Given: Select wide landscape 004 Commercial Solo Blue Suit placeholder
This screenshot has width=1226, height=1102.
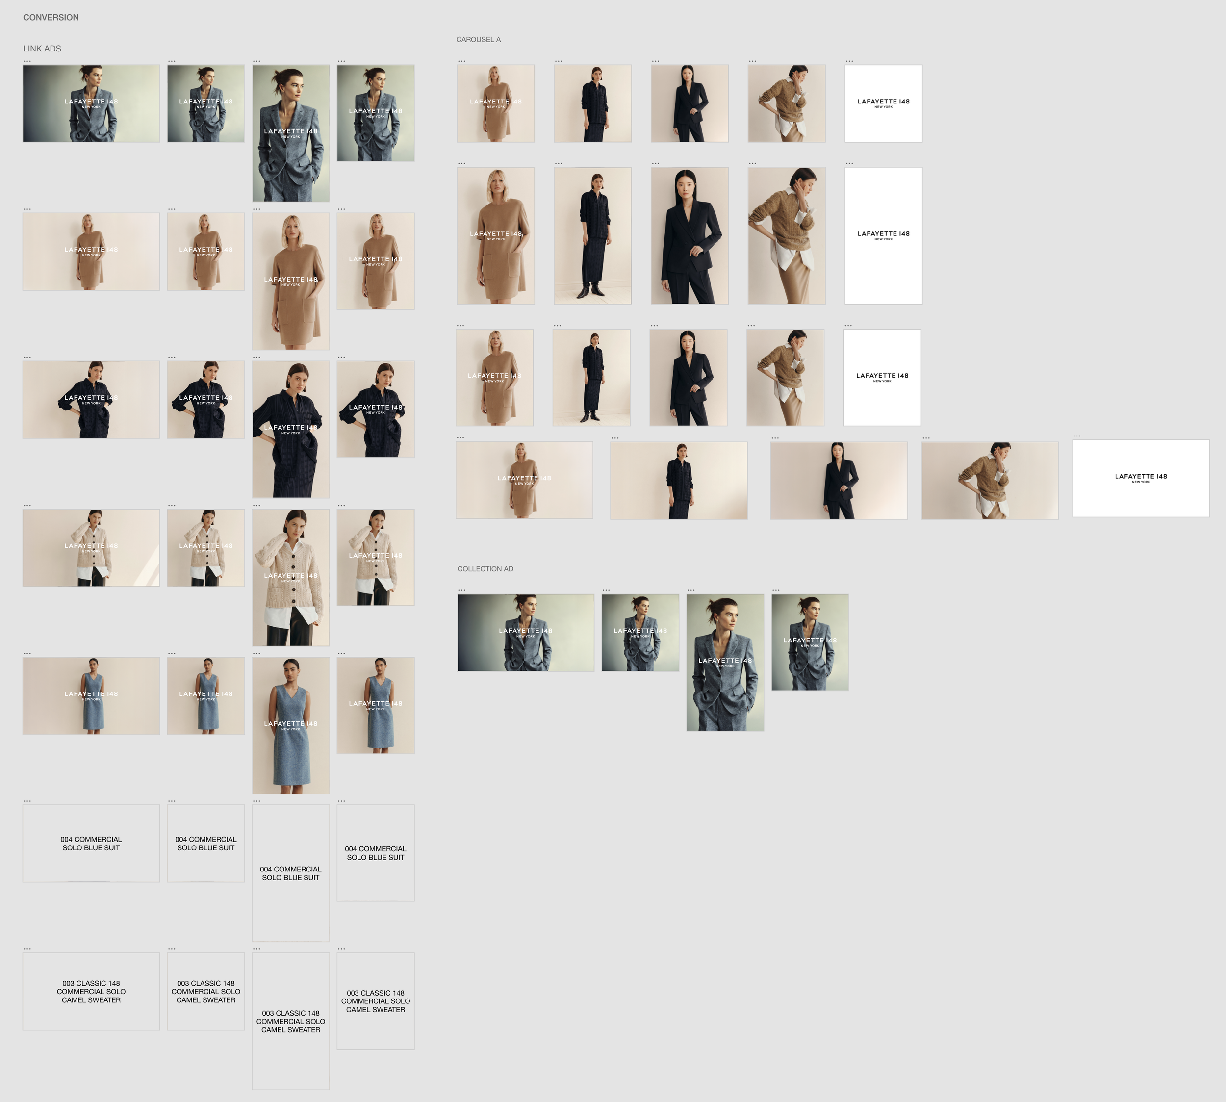Looking at the screenshot, I should 91,844.
